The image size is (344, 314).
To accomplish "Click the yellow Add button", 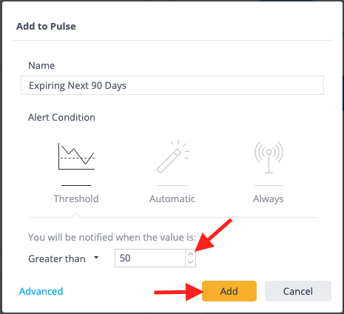I will pos(229,291).
